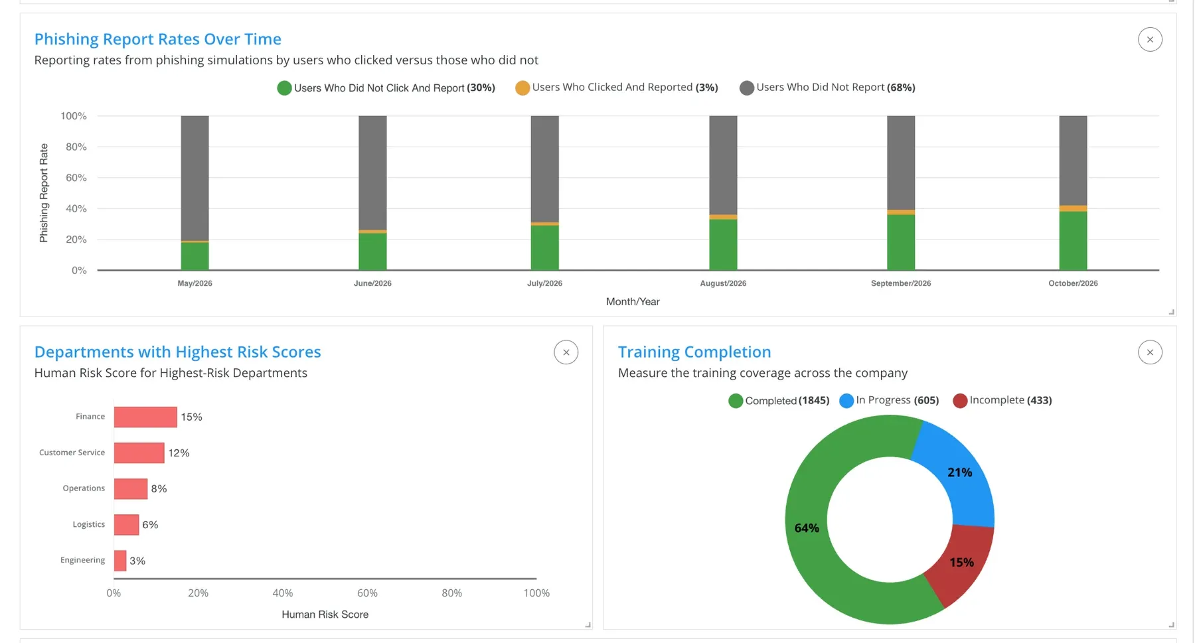Click the Engineering 3% risk bar

tap(120, 560)
